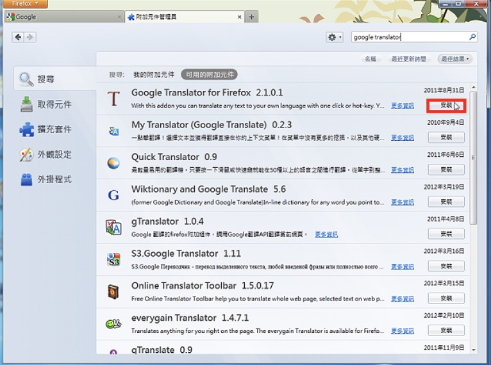Open more info for gTranslator

[326, 234]
